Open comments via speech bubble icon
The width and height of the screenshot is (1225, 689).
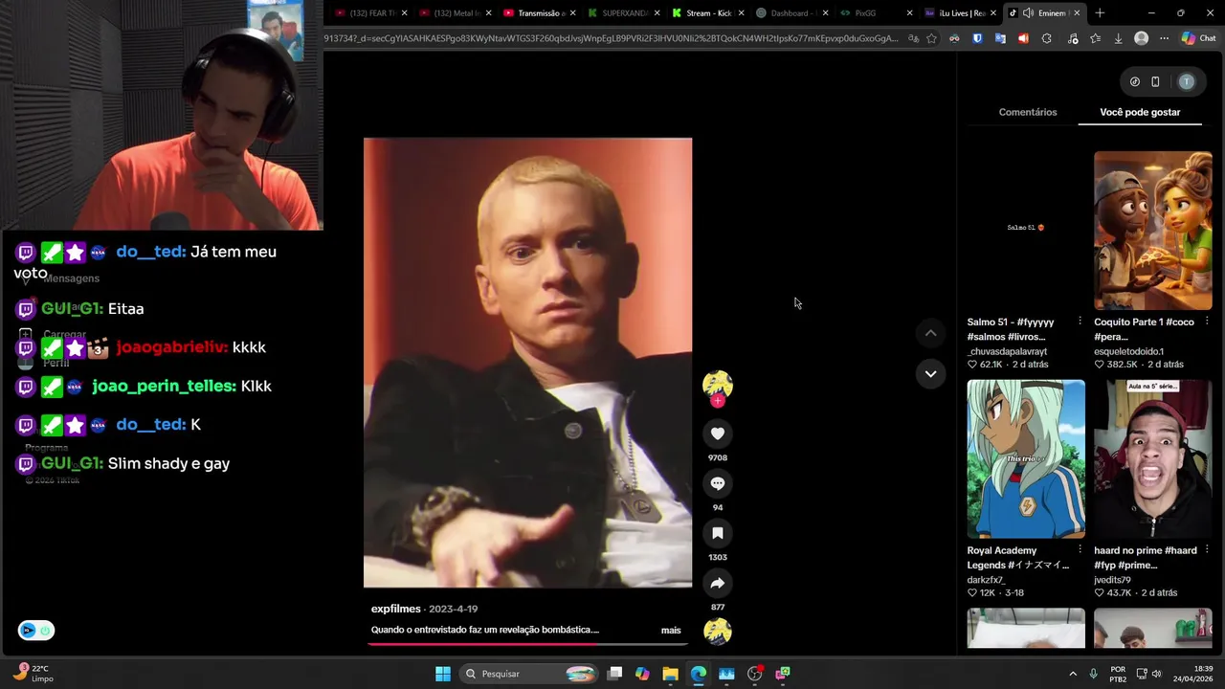(718, 483)
